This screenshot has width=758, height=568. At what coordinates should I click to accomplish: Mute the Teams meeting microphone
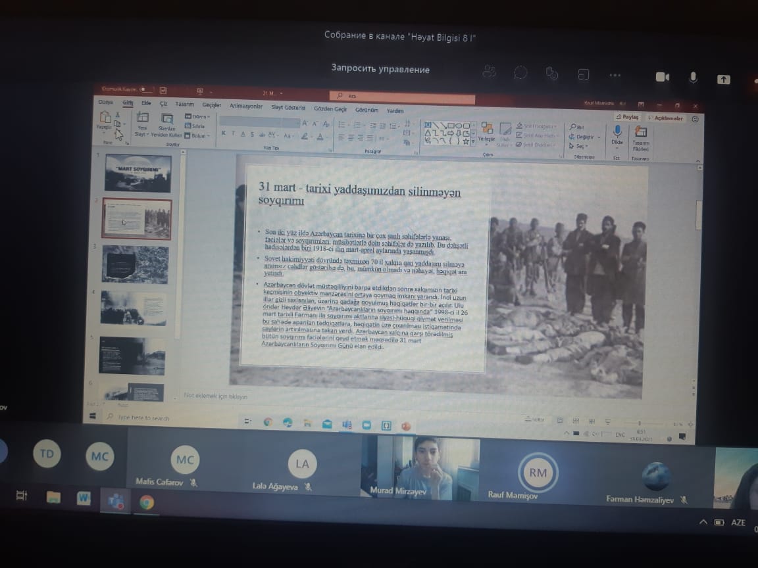(694, 78)
